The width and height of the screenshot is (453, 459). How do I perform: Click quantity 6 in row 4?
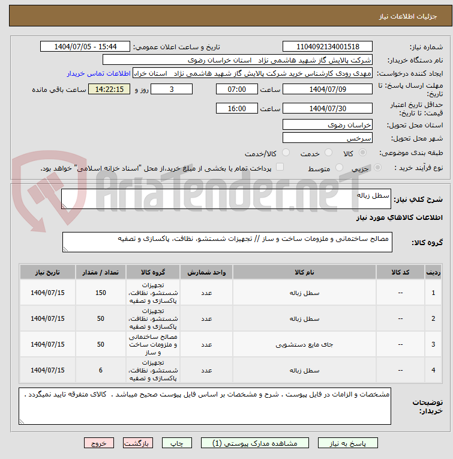pyautogui.click(x=101, y=370)
